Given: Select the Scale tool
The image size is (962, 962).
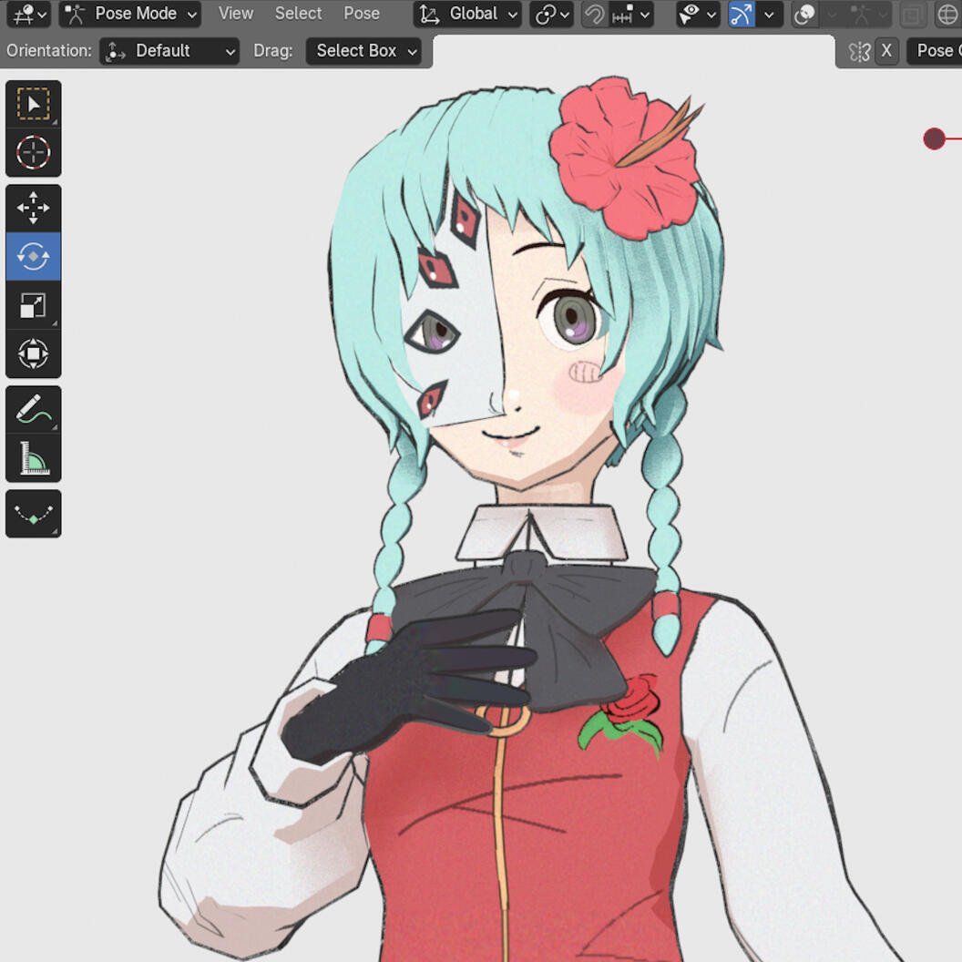Looking at the screenshot, I should pos(33,305).
